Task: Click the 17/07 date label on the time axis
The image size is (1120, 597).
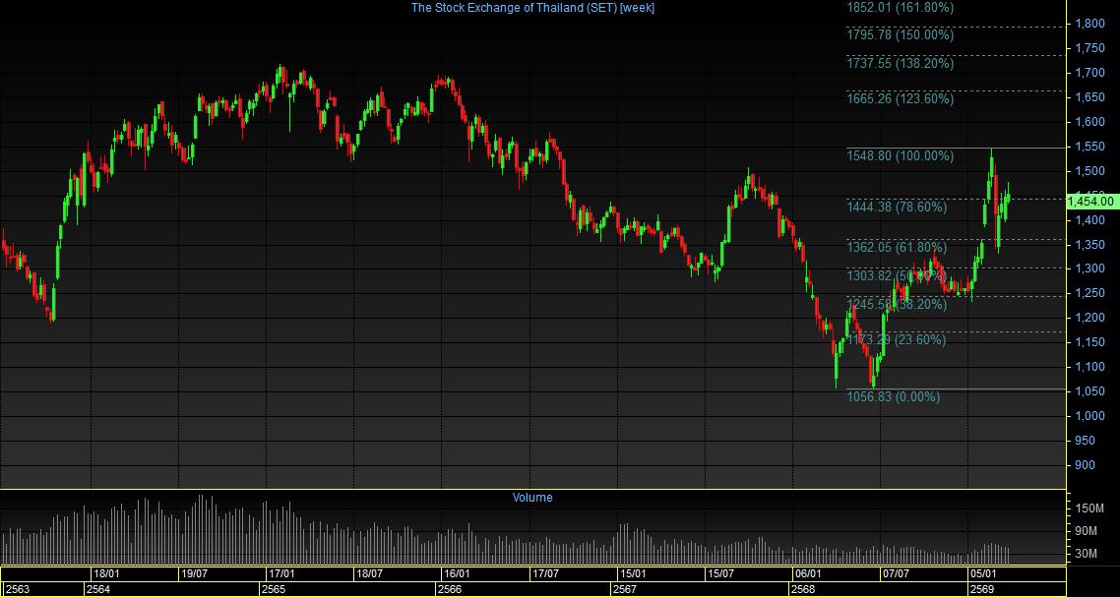Action: coord(545,573)
